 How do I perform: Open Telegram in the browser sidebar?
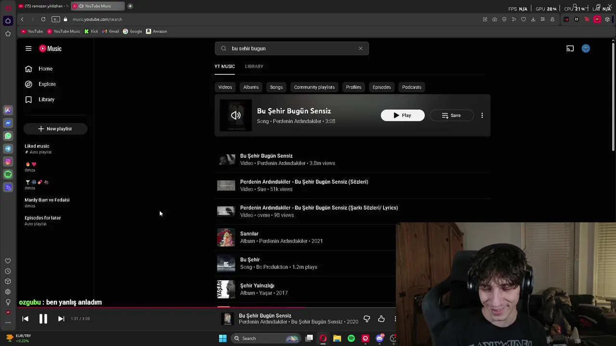tap(8, 149)
